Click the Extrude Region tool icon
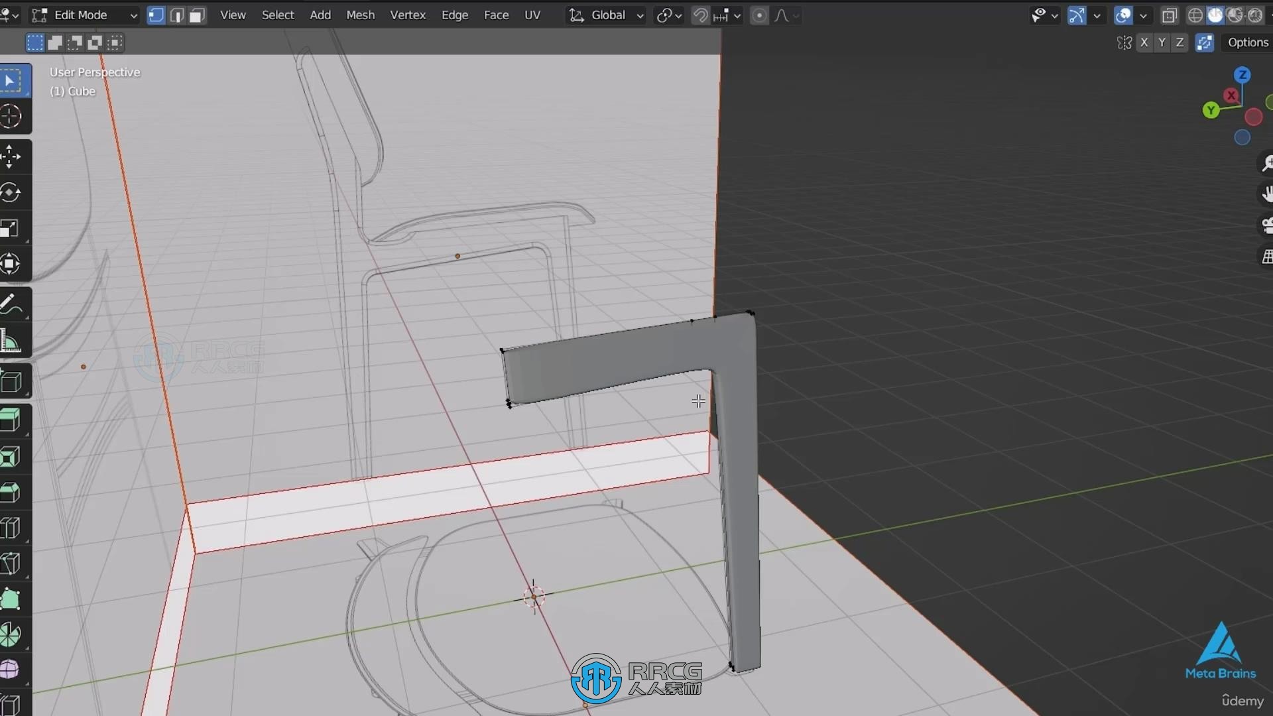Screen dimensions: 1273x716 point(11,420)
